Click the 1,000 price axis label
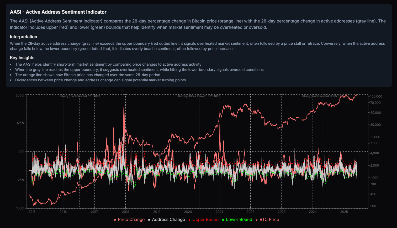This screenshot has height=228, width=397. point(374,178)
